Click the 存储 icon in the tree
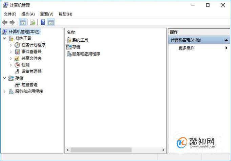The image size is (231, 161). pos(11,78)
